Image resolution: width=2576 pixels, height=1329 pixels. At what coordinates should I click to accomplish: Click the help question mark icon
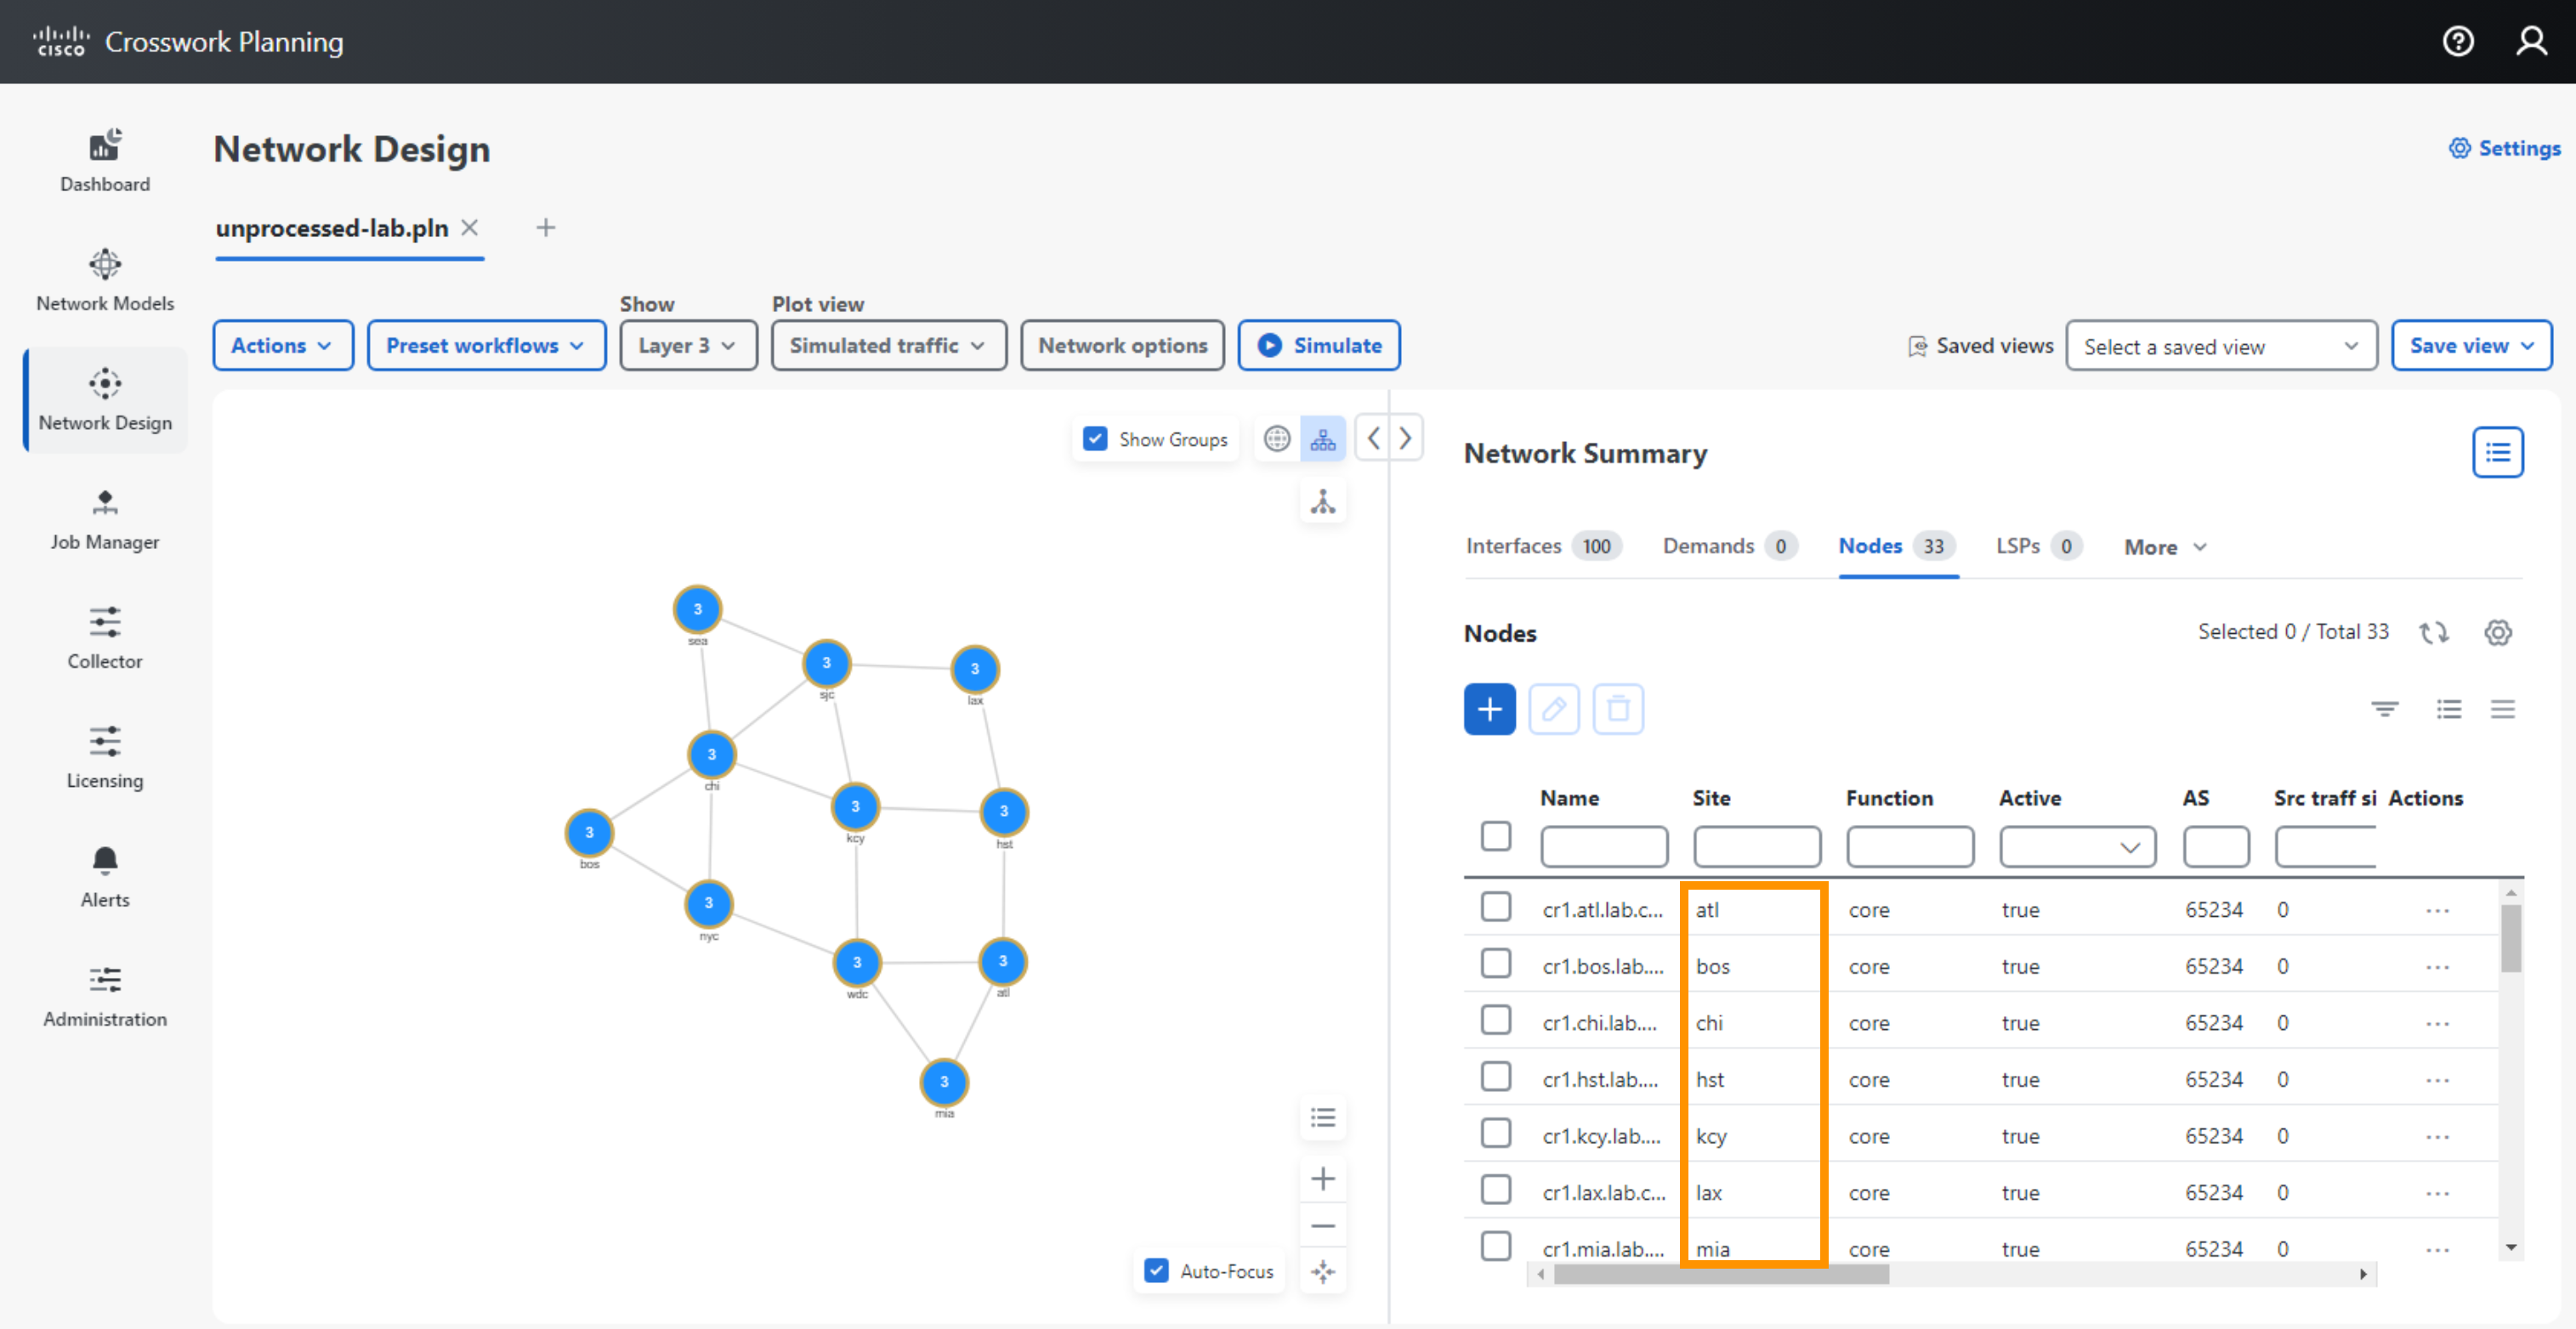pos(2458,41)
